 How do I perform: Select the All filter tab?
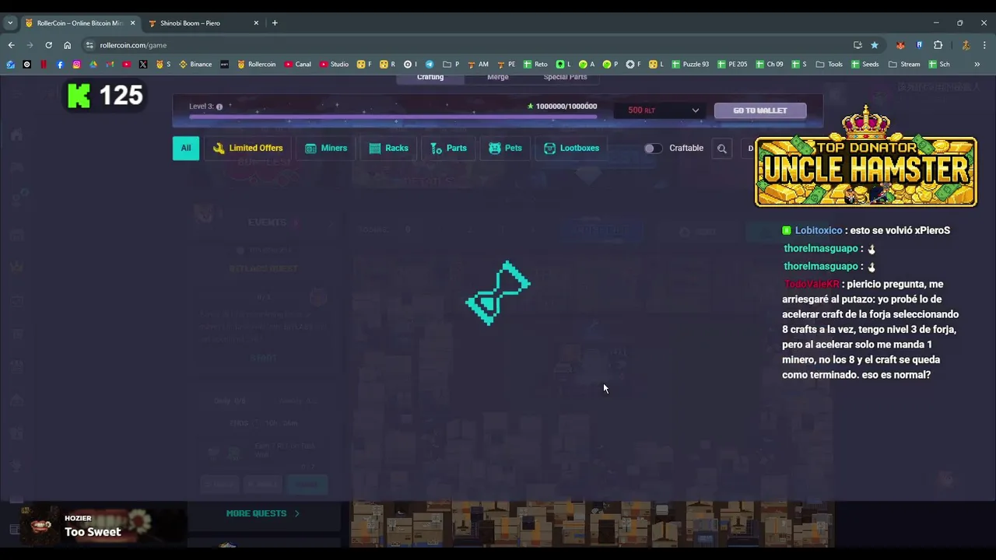186,148
